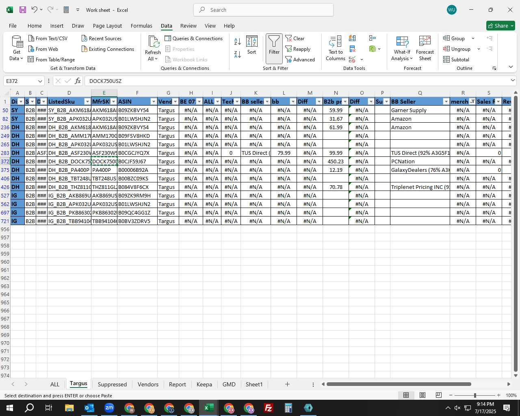Click the Consolidate icon

[x=373, y=38]
